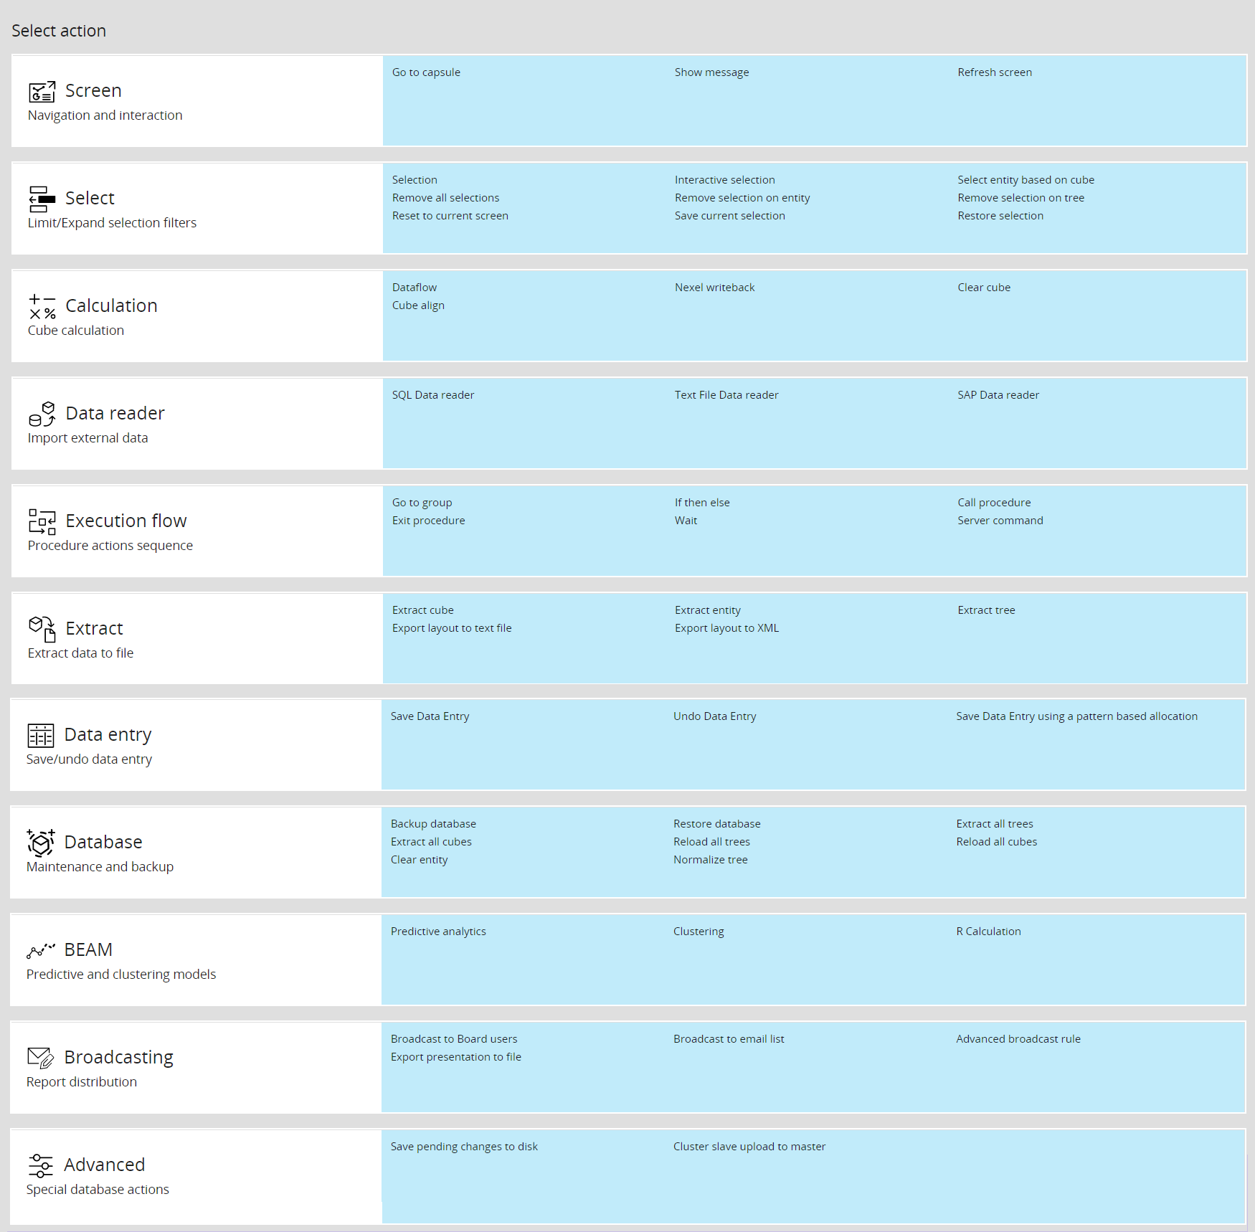Click the Select category icon
1255x1232 pixels.
42,199
